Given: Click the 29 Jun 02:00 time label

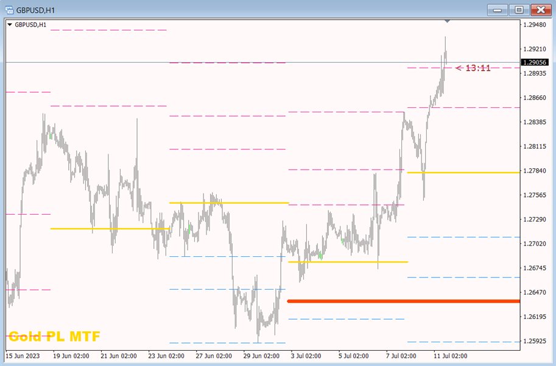Looking at the screenshot, I should [x=261, y=356].
